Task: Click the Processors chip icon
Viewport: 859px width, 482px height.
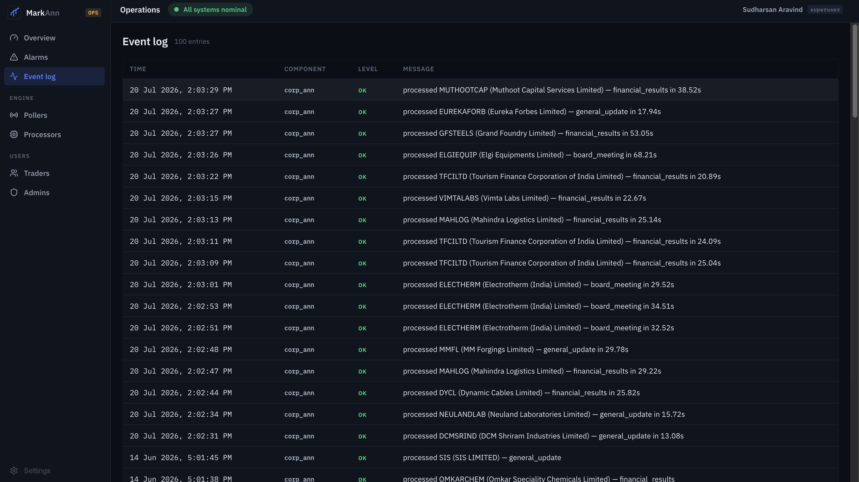Action: click(14, 134)
